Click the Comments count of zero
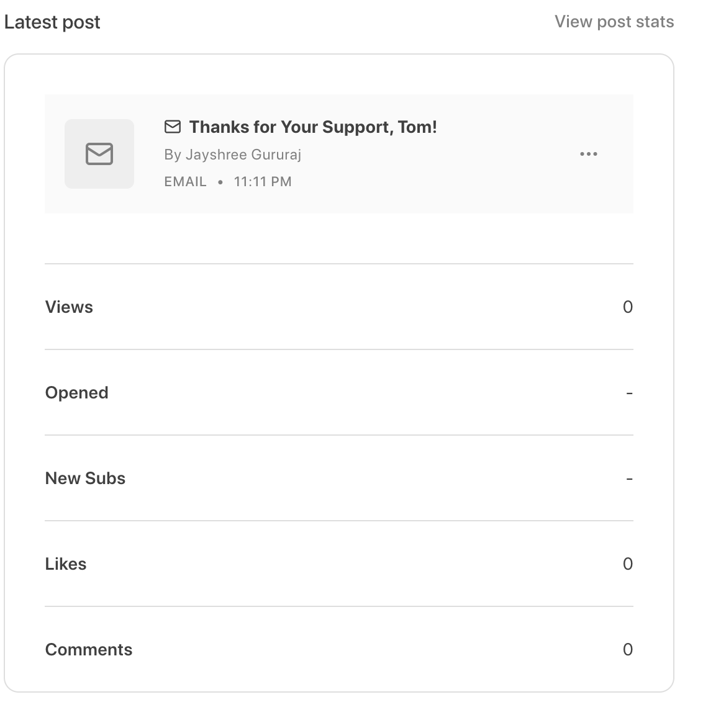The width and height of the screenshot is (703, 710). point(628,649)
